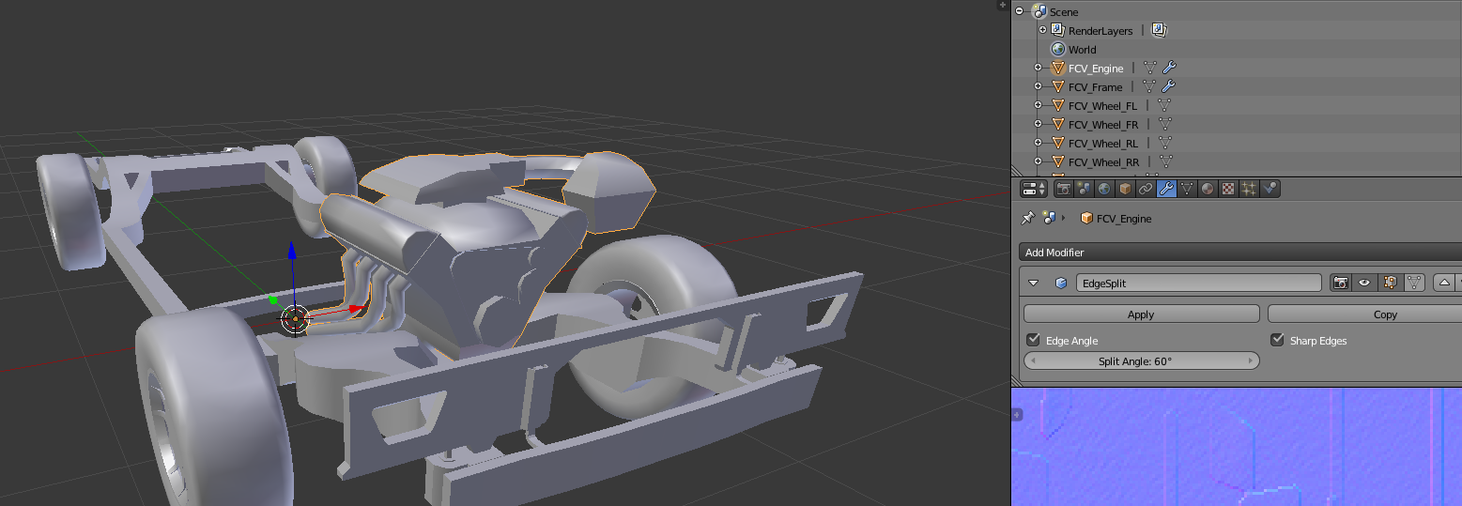Click the FCV_Wheel_FL object icon

[1058, 105]
